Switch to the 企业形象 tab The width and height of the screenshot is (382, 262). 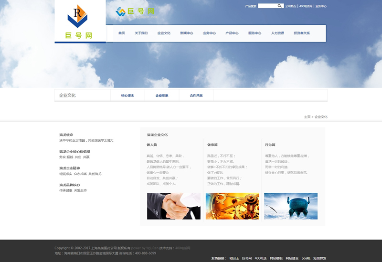162,95
